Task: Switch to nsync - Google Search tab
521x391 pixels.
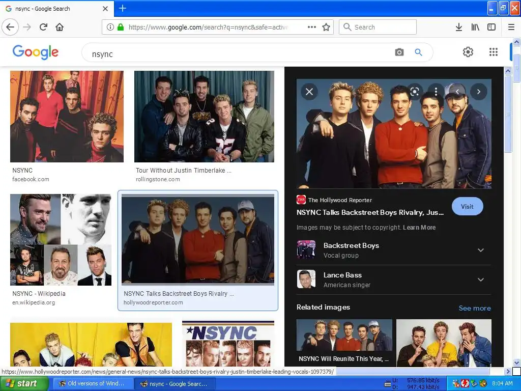Action: click(56, 9)
